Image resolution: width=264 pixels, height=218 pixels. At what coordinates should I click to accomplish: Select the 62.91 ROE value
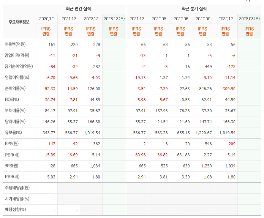206,100
